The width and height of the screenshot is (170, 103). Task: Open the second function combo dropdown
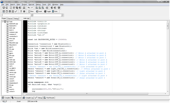coord(62,15)
